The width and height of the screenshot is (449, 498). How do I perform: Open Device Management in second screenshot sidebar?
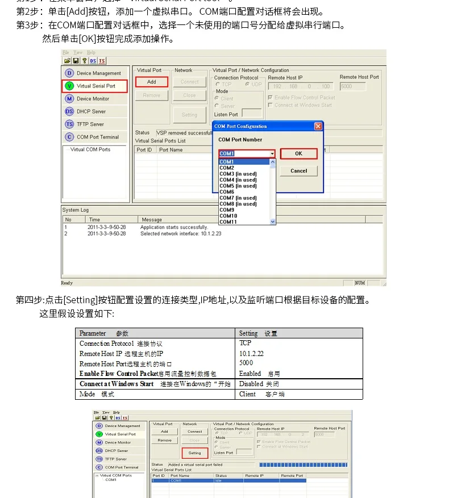(x=119, y=426)
